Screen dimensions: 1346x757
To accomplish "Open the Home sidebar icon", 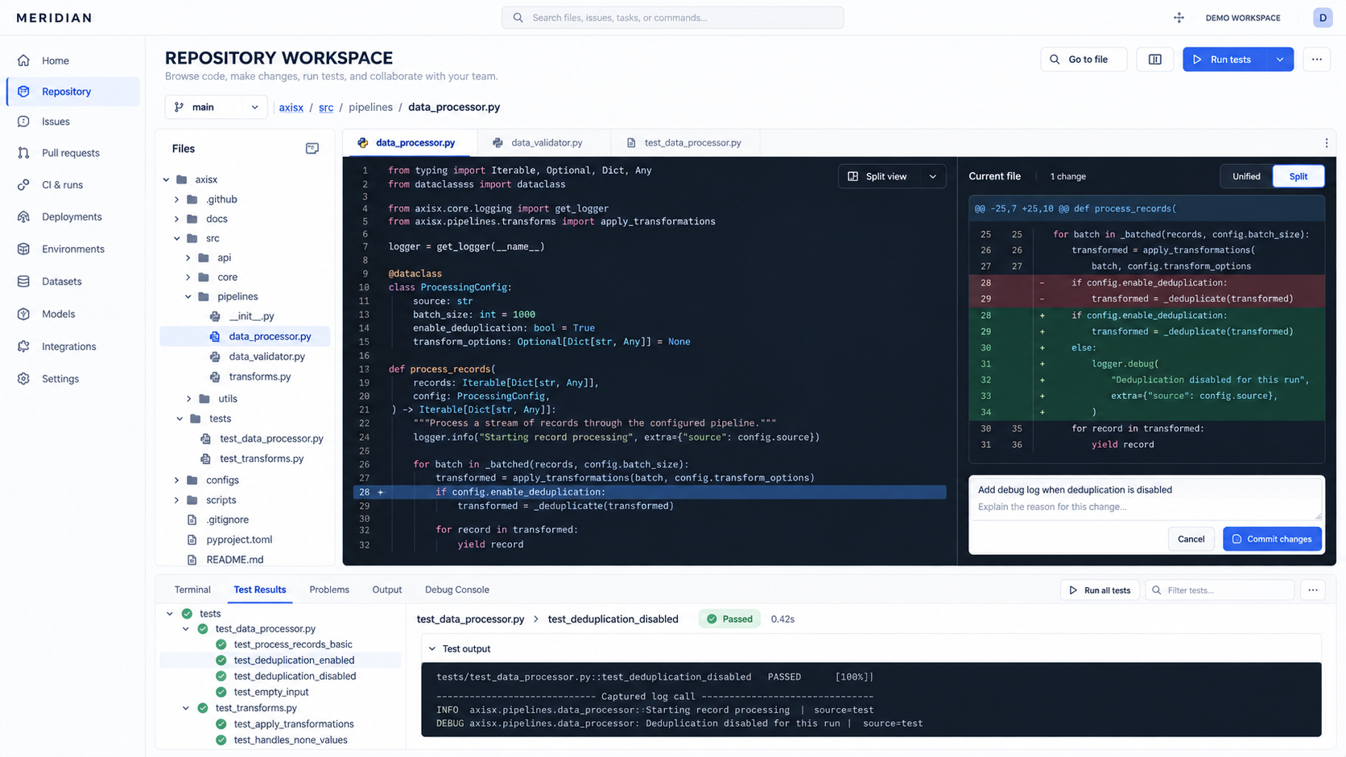I will tap(23, 60).
